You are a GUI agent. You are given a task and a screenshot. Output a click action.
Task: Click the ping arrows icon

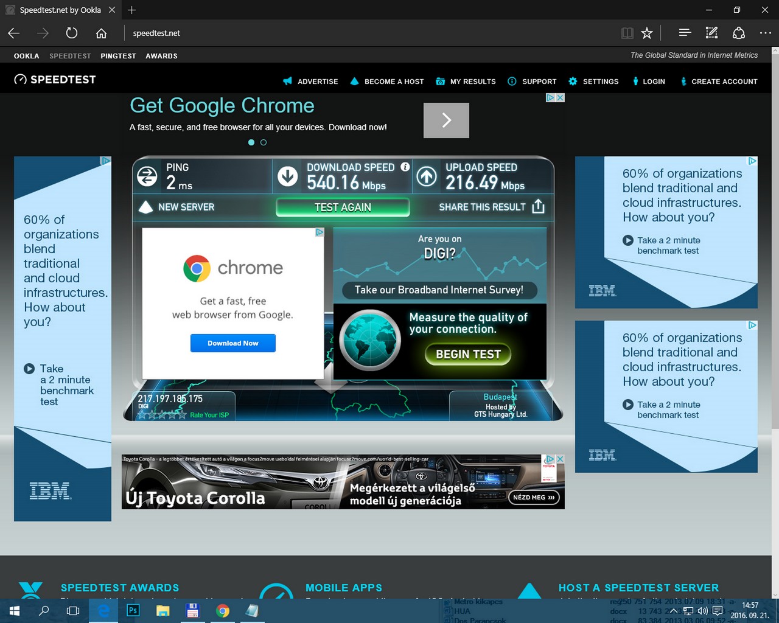[147, 176]
